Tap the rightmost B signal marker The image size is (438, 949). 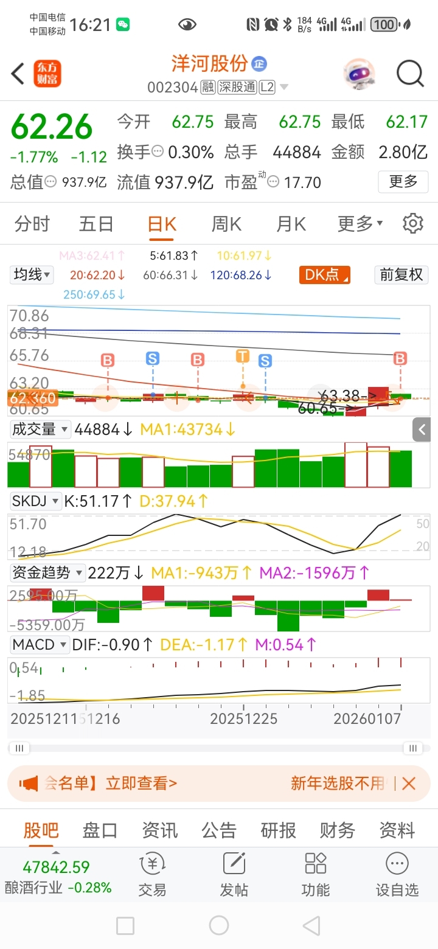pyautogui.click(x=400, y=359)
